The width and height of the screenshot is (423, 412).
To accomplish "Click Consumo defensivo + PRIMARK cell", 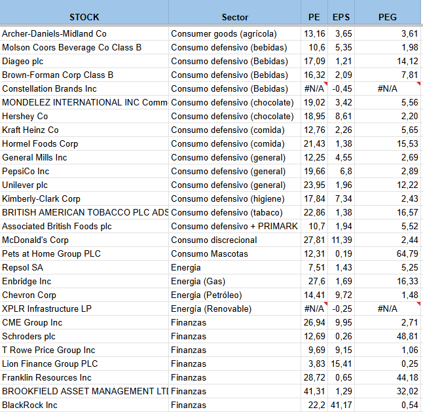I will [234, 227].
